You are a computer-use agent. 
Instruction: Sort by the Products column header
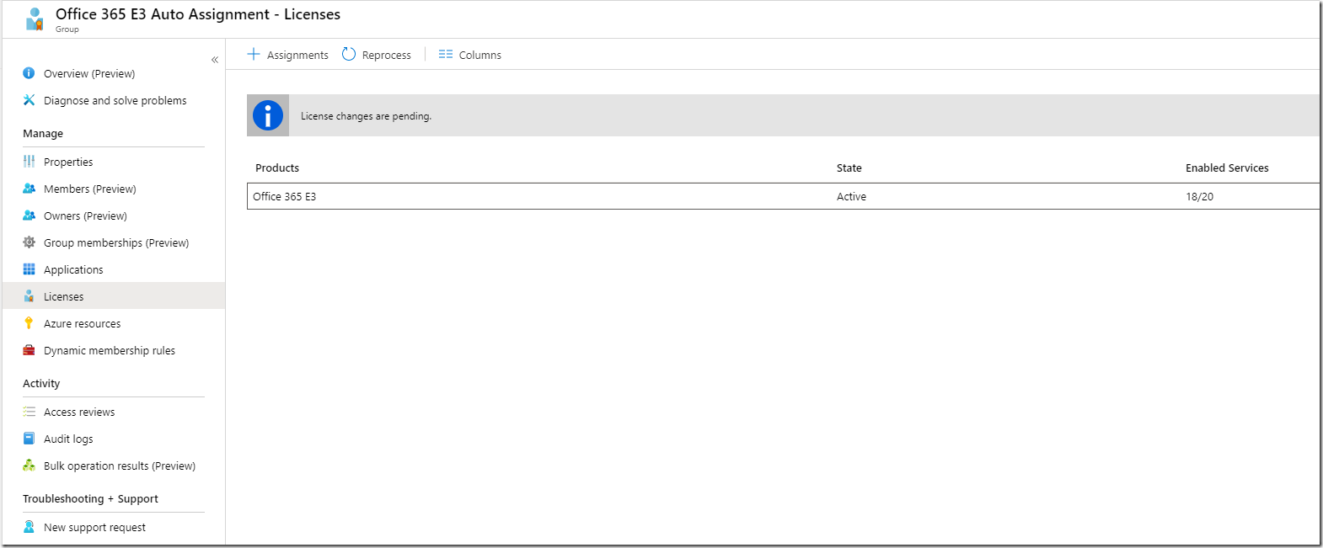tap(277, 168)
